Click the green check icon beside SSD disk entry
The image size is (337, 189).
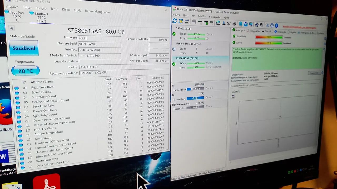[174, 34]
